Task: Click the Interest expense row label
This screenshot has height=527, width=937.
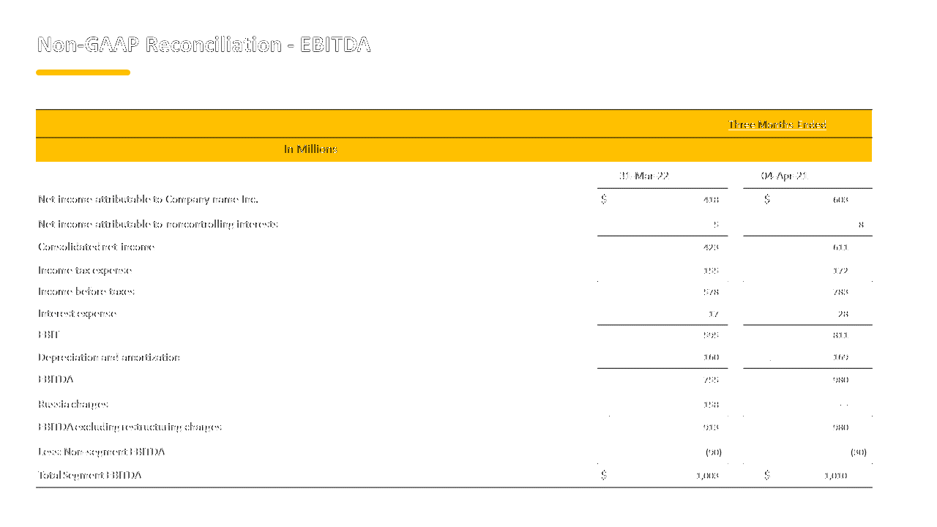Action: (77, 313)
